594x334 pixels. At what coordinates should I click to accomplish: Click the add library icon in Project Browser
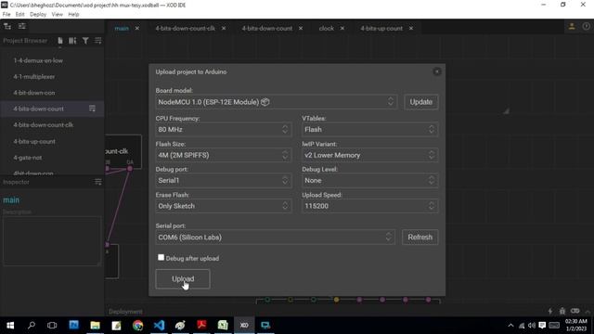72,41
